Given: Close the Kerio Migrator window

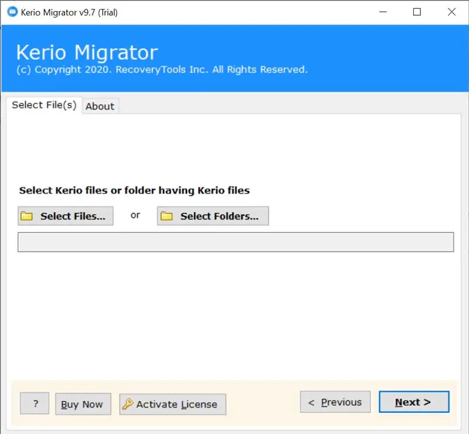Looking at the screenshot, I should (451, 12).
